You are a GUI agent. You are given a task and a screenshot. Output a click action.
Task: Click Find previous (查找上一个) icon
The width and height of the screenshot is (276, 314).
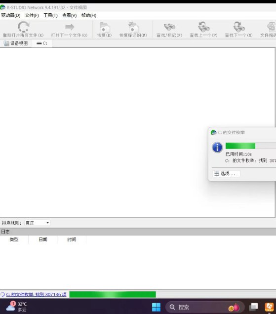click(204, 27)
